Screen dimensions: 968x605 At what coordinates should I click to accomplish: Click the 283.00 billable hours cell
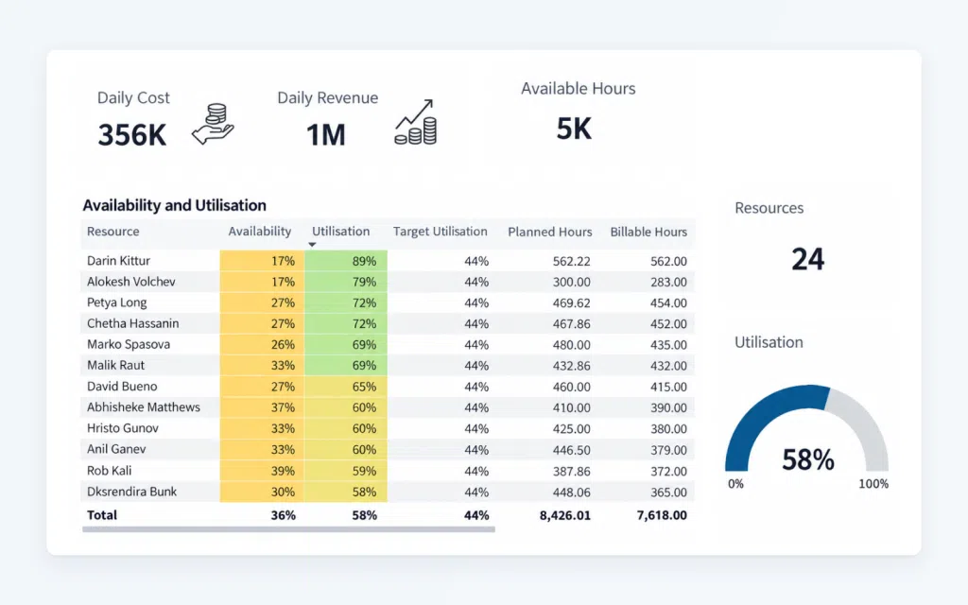[x=668, y=282]
